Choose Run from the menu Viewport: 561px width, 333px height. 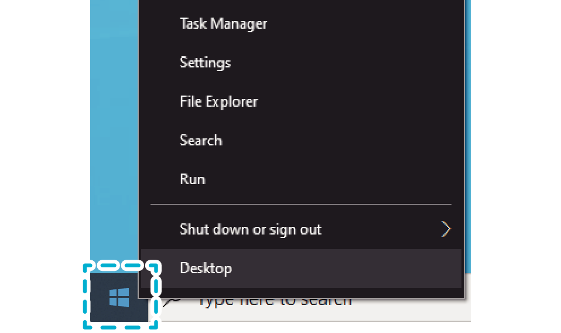192,179
